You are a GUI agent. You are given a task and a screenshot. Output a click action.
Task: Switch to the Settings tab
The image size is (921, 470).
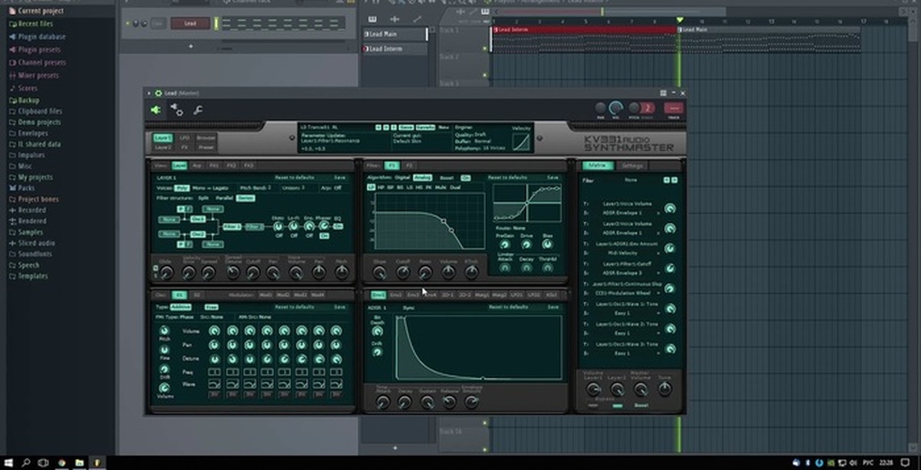(632, 165)
